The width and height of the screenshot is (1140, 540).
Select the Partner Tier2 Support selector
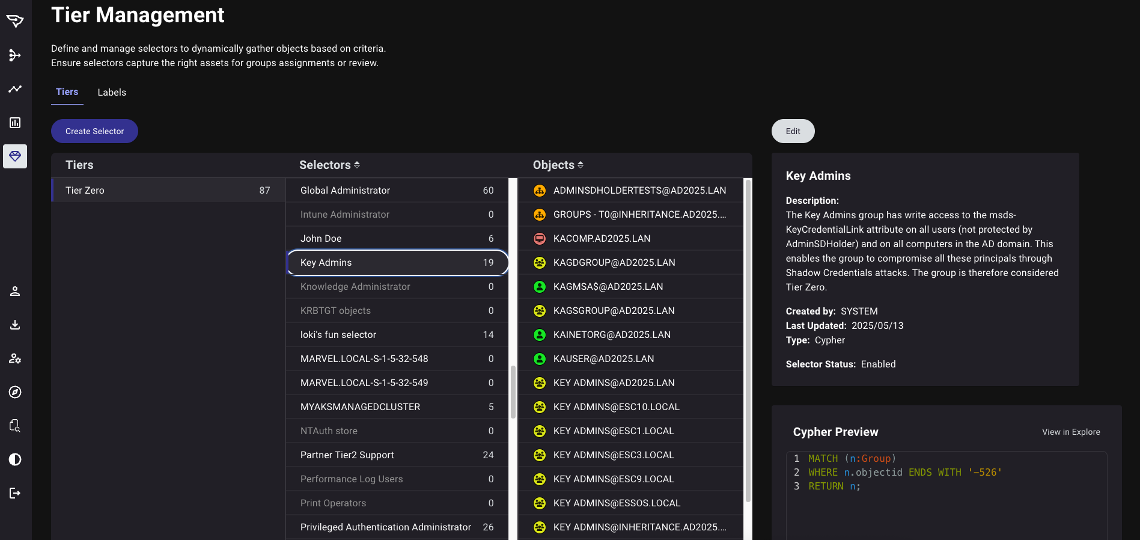(397, 455)
